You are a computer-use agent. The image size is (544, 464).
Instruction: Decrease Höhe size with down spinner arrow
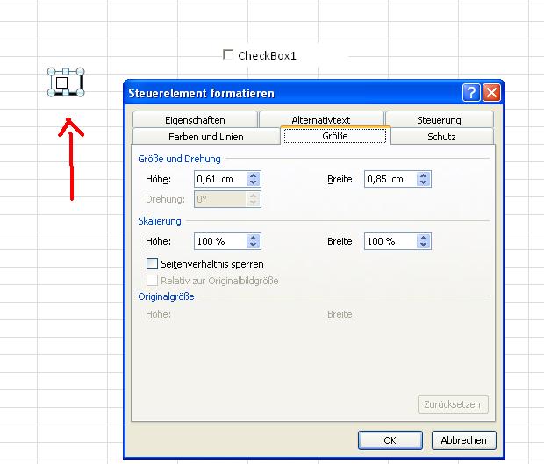[x=254, y=182]
